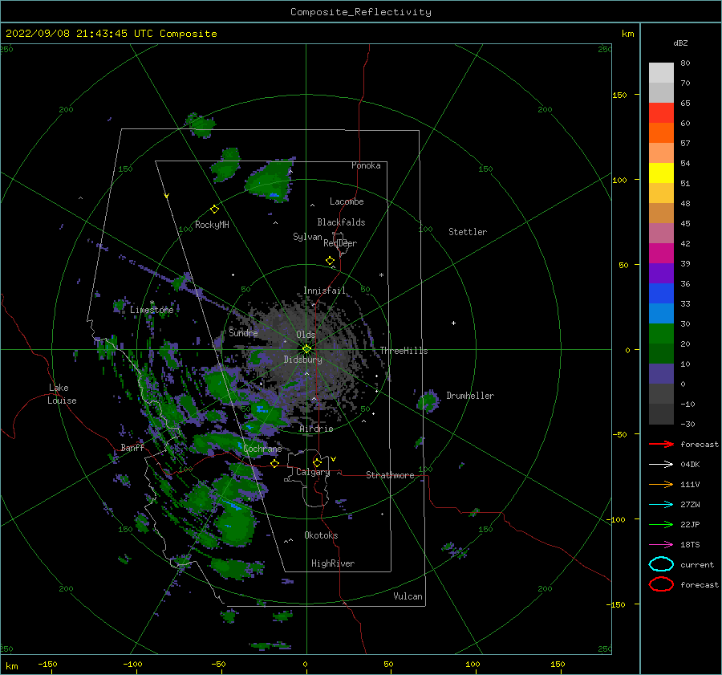Click the green 22JP arrow icon
The height and width of the screenshot is (675, 722).
click(x=661, y=524)
